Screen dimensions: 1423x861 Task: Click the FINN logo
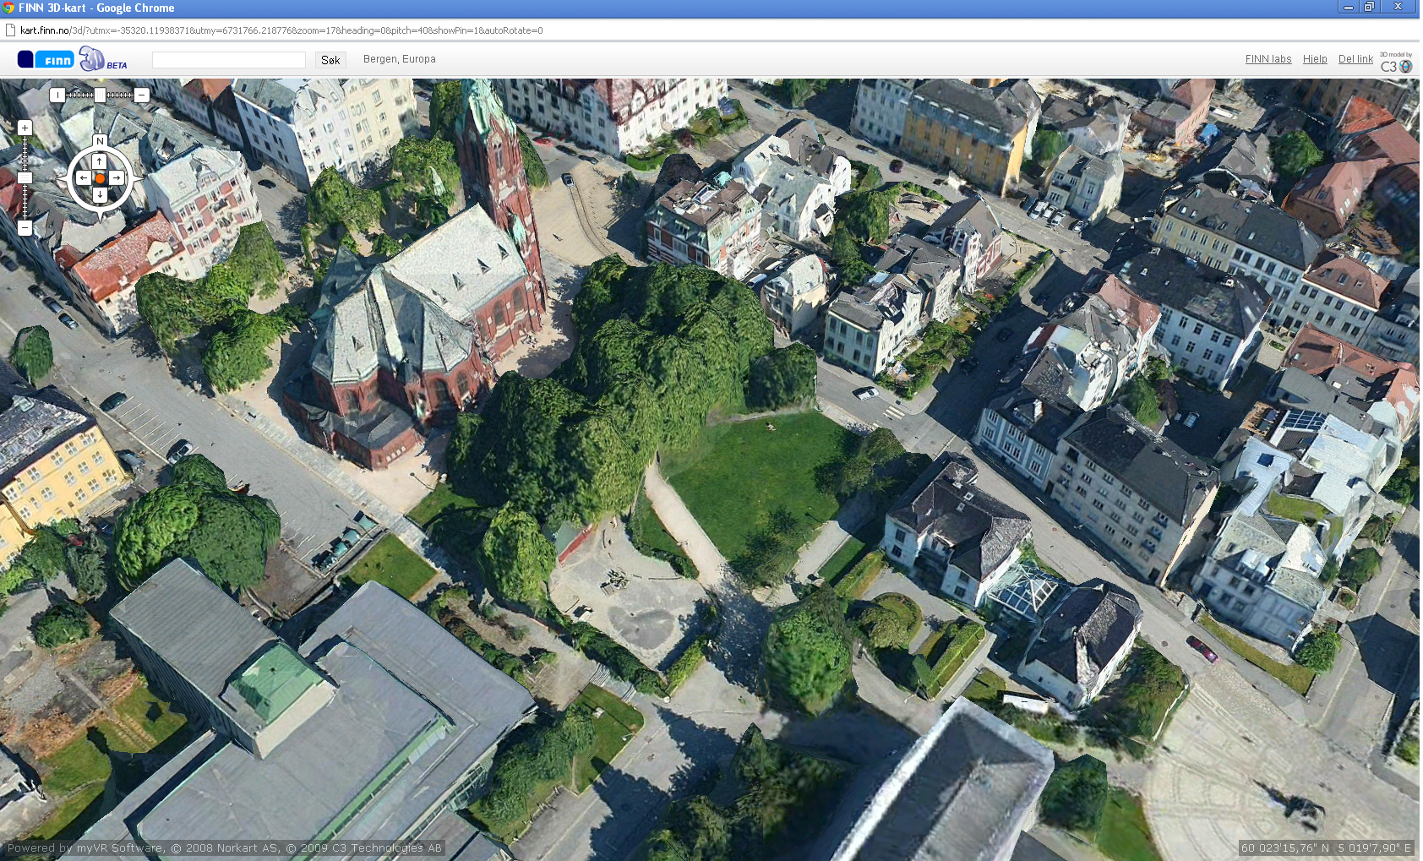coord(46,59)
